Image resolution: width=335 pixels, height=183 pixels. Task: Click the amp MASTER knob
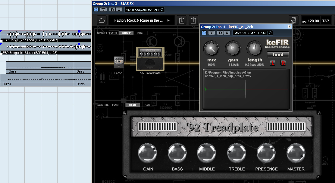click(x=296, y=153)
